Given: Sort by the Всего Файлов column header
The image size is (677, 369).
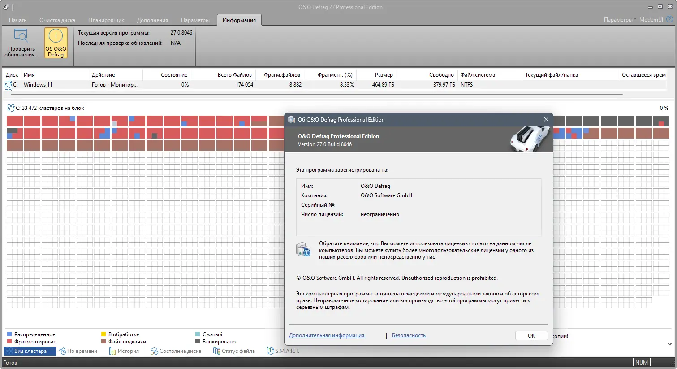Looking at the screenshot, I should [223, 75].
